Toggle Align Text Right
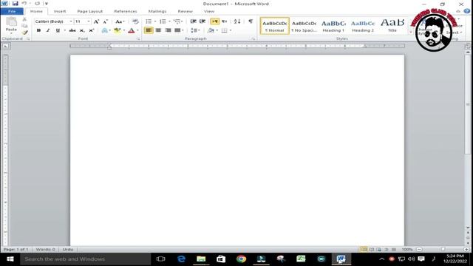 click(168, 30)
